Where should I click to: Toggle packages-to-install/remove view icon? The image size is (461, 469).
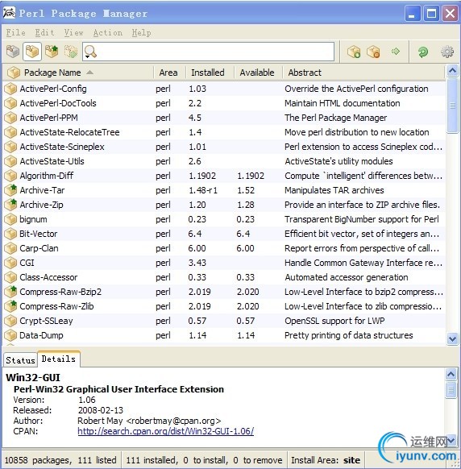(71, 52)
